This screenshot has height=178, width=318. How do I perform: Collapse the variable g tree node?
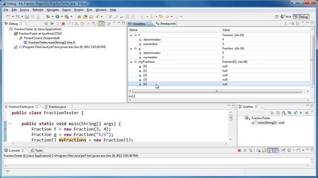click(131, 48)
